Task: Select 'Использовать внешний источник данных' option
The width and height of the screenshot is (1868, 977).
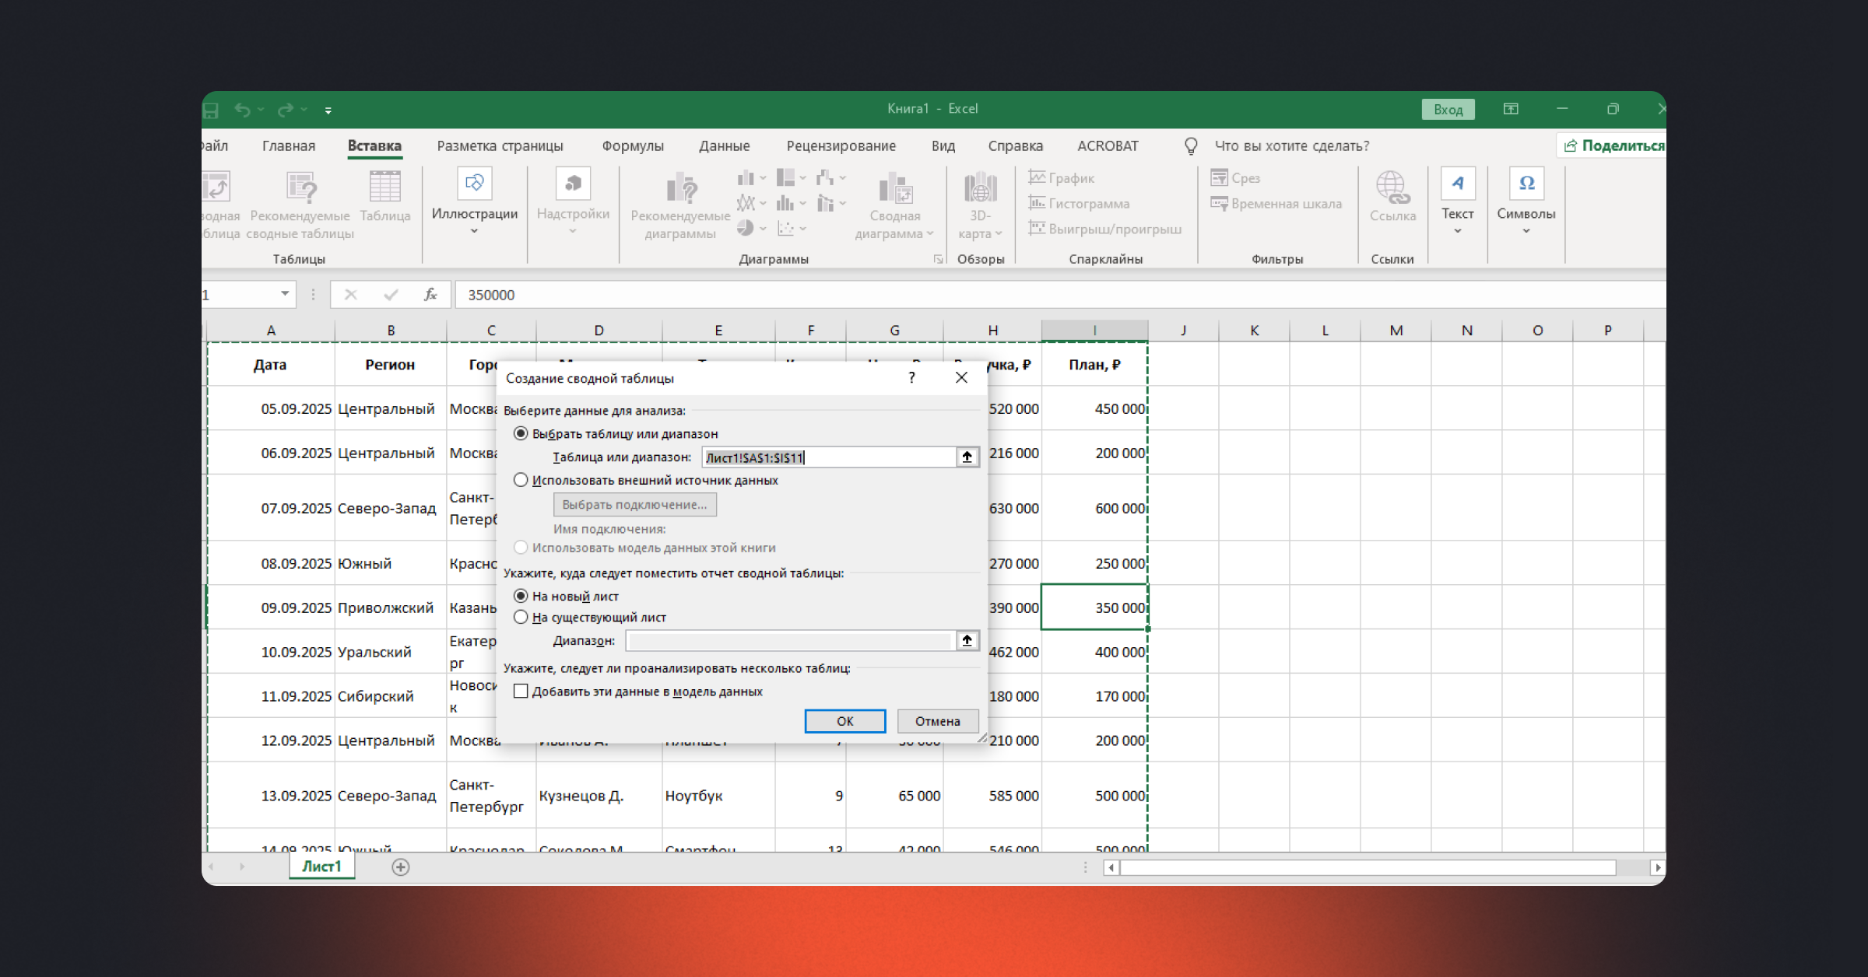Action: click(521, 481)
